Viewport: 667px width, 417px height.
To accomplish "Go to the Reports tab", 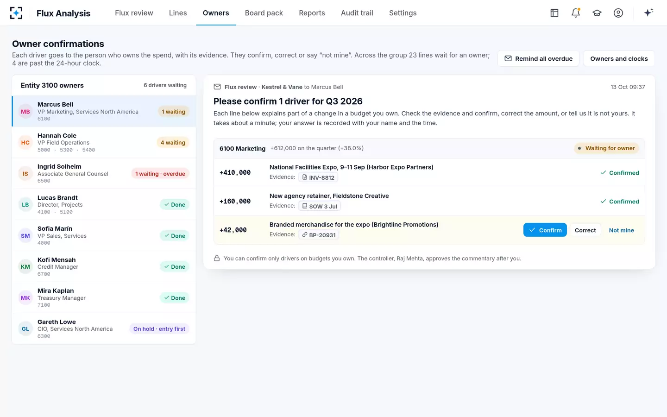I will [x=312, y=13].
